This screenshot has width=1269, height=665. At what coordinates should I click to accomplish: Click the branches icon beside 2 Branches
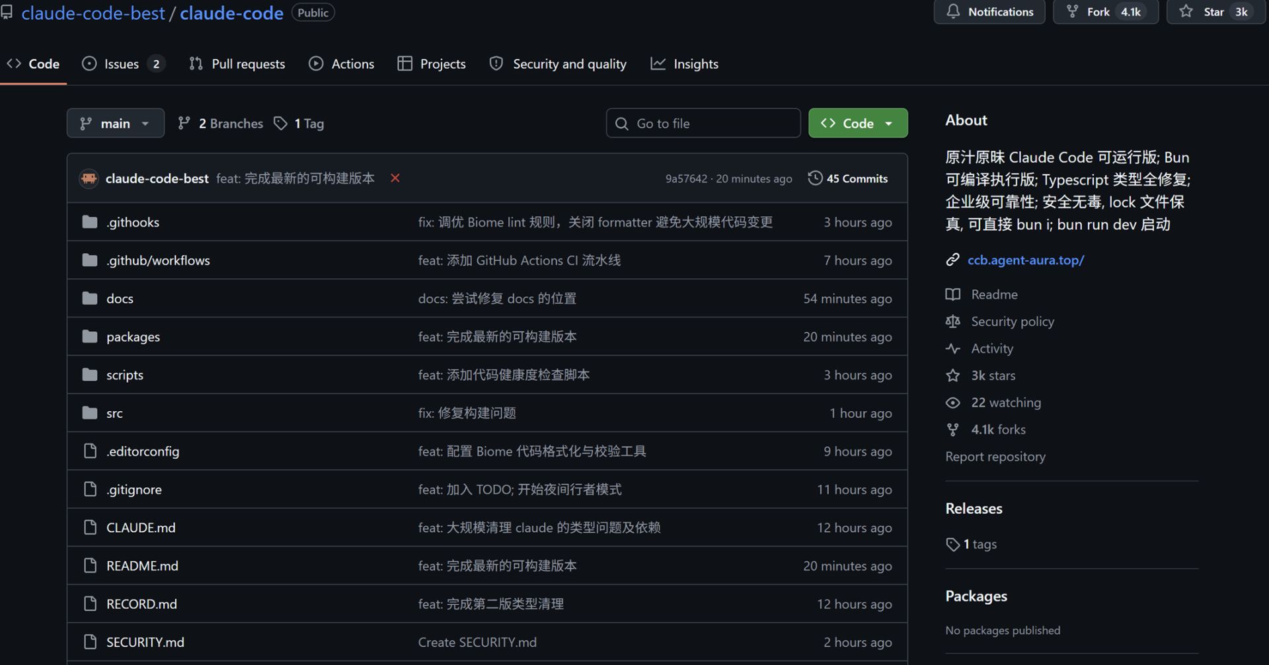pyautogui.click(x=184, y=124)
